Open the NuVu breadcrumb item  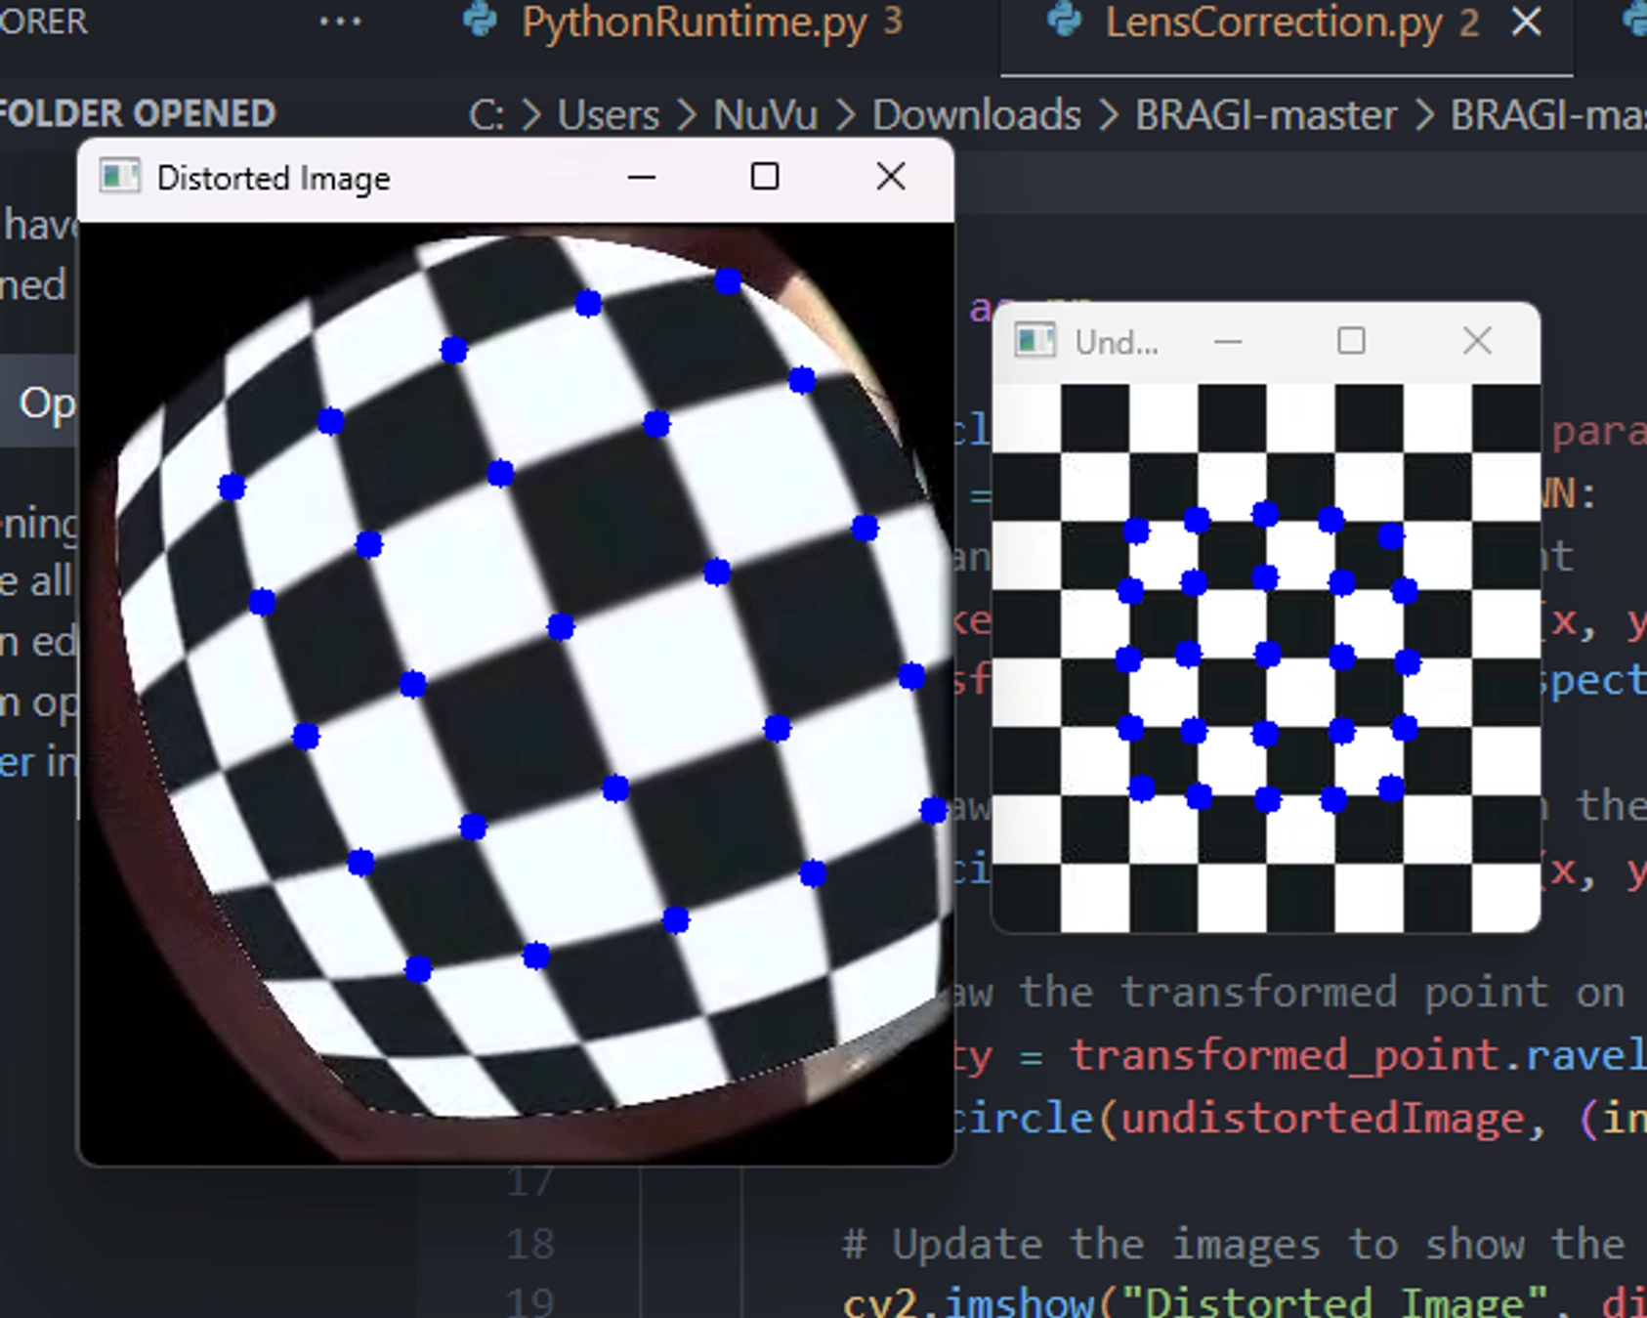tap(766, 114)
